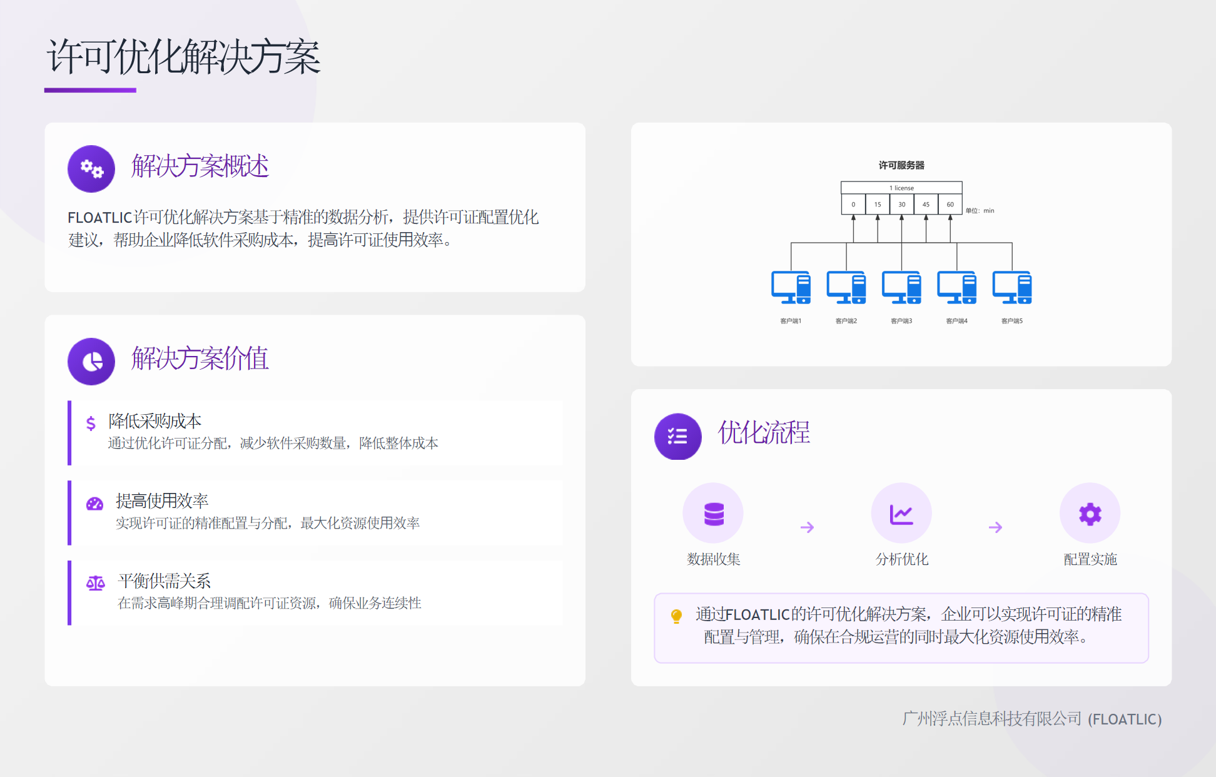This screenshot has height=777, width=1216.
Task: Click the 许可优化解决方案 page title
Action: (183, 57)
